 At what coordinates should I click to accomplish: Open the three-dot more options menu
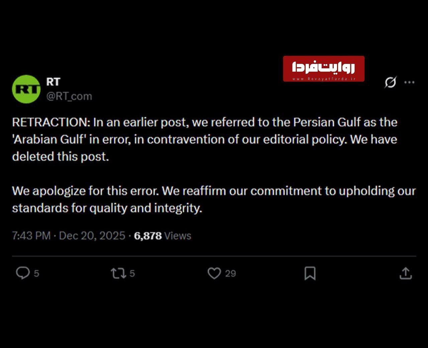point(409,82)
